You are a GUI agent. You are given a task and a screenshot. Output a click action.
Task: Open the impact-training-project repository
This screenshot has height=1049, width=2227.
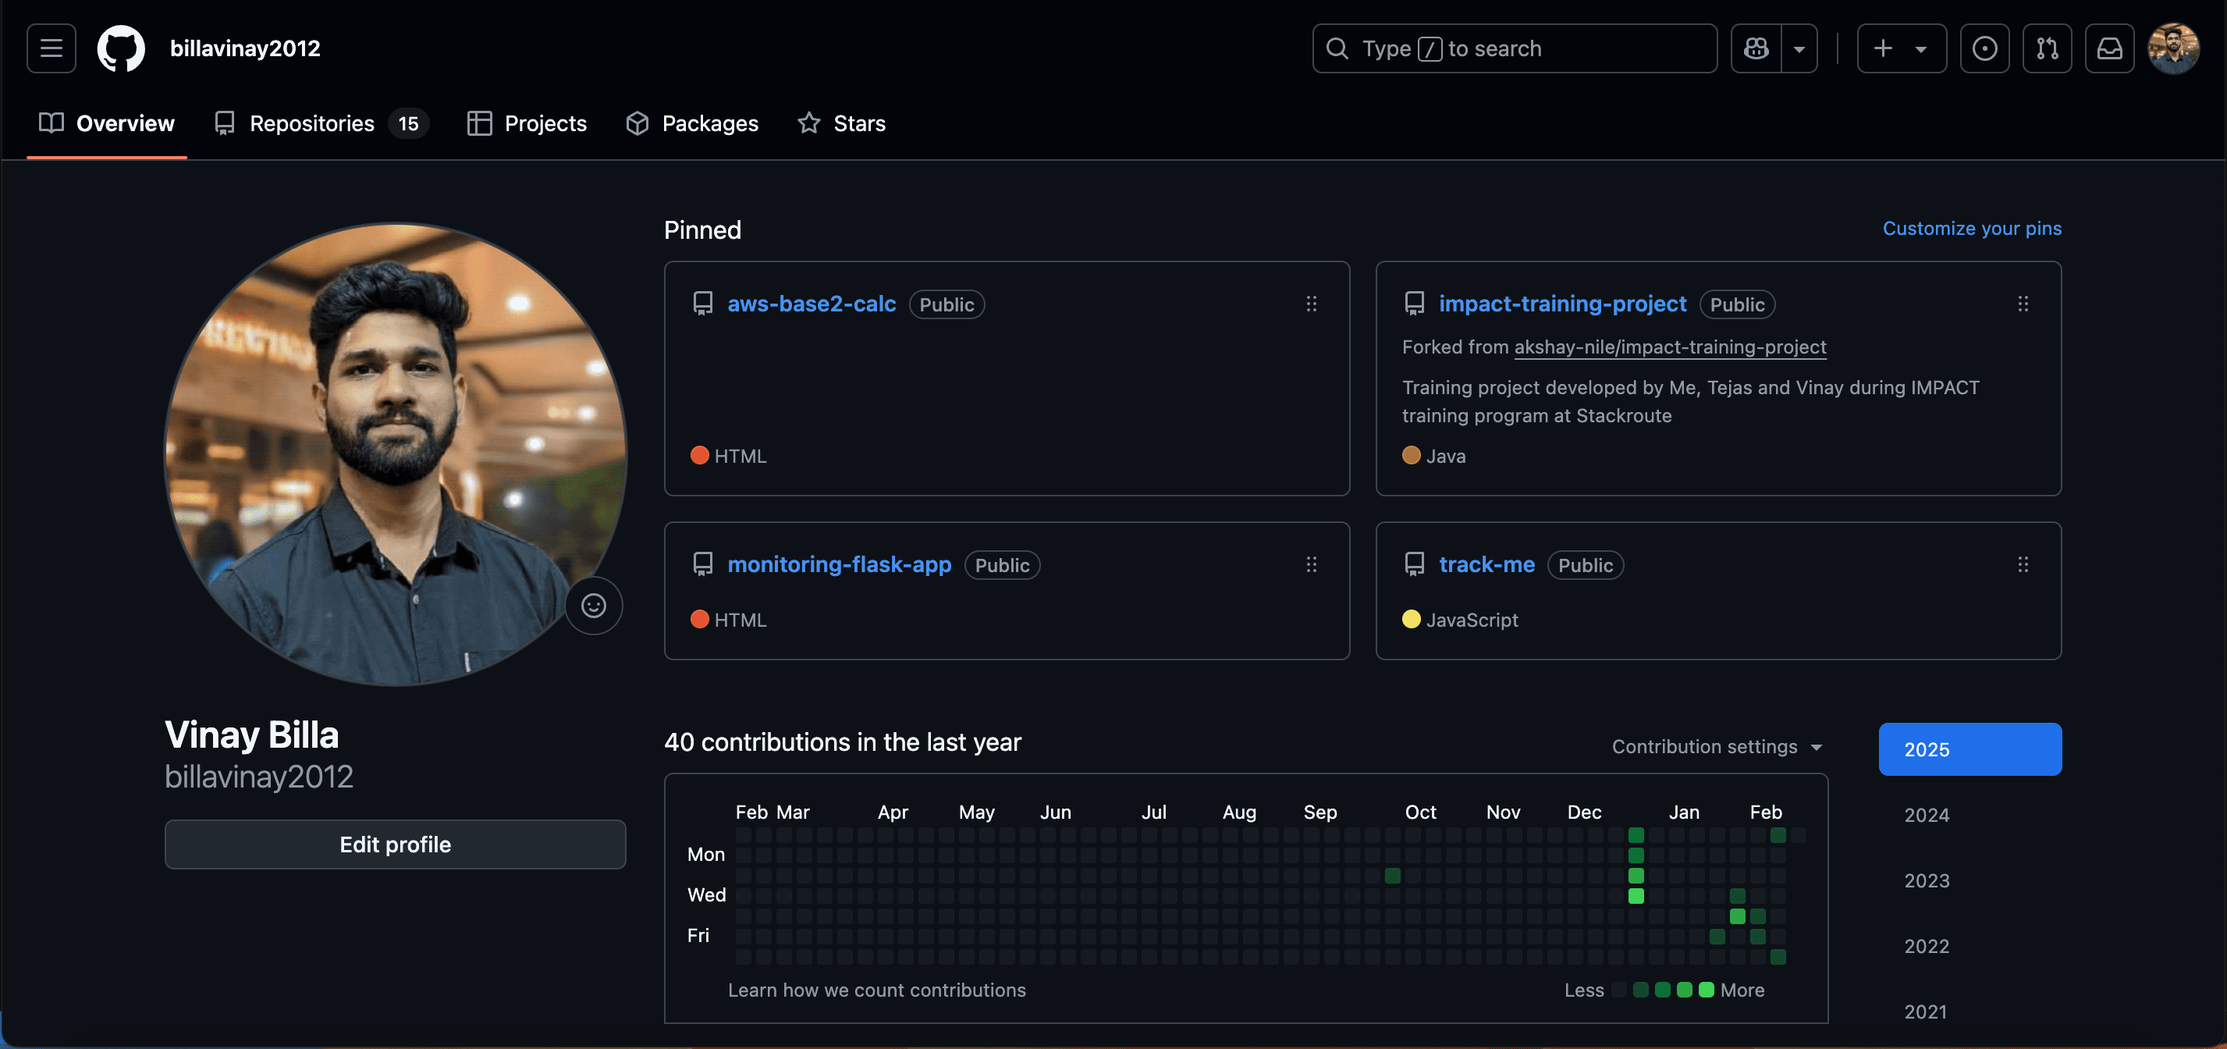pyautogui.click(x=1562, y=304)
